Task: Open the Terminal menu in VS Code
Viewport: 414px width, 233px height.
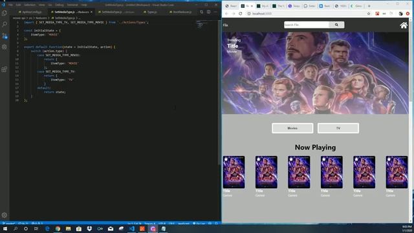Action: (72, 5)
